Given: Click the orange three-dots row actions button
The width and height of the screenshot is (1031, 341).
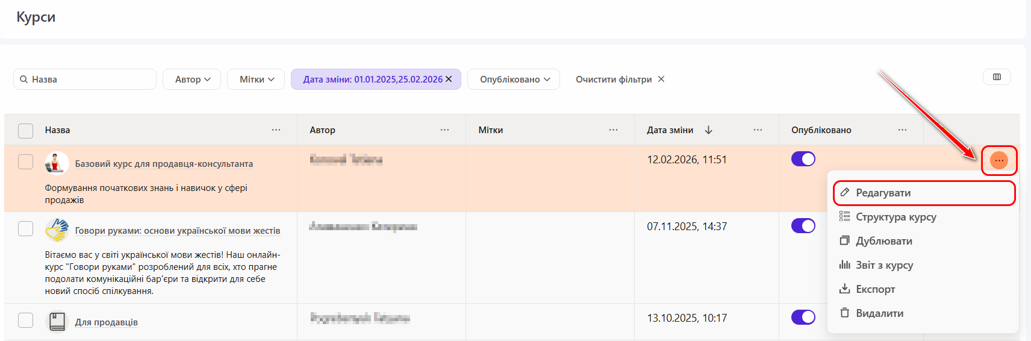Looking at the screenshot, I should [998, 160].
